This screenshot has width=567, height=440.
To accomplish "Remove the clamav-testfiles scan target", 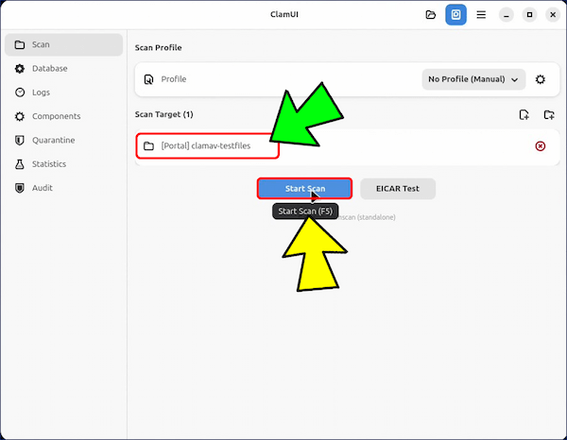I will (x=541, y=146).
